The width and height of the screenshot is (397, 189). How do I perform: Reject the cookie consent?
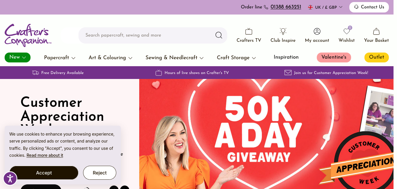coord(100,173)
